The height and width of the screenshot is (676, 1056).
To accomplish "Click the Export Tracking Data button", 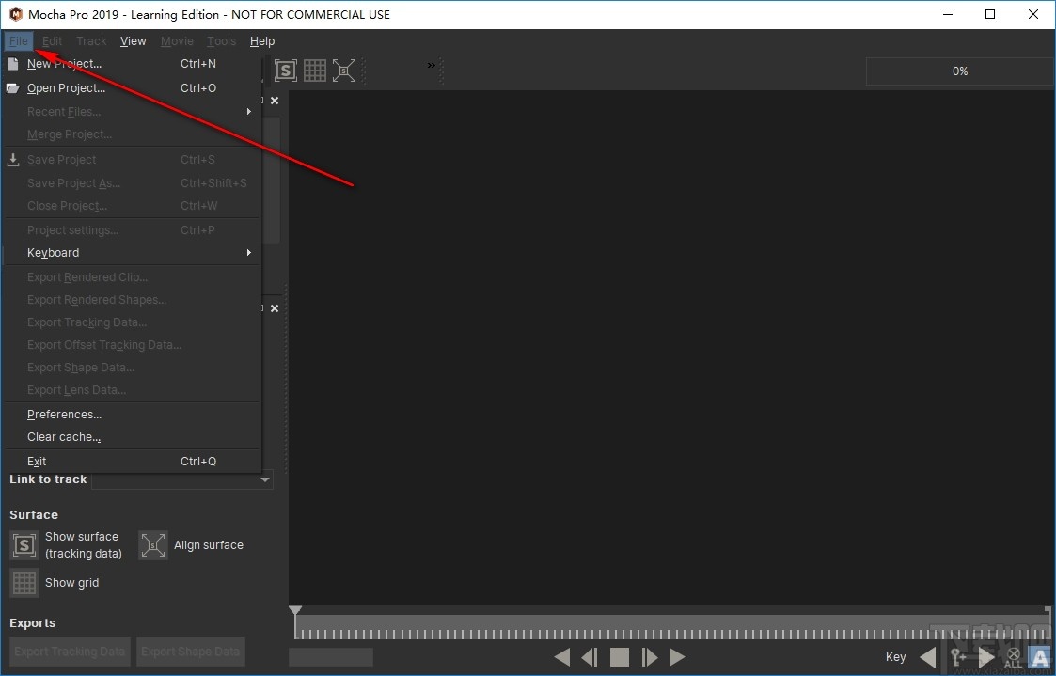I will pyautogui.click(x=69, y=652).
